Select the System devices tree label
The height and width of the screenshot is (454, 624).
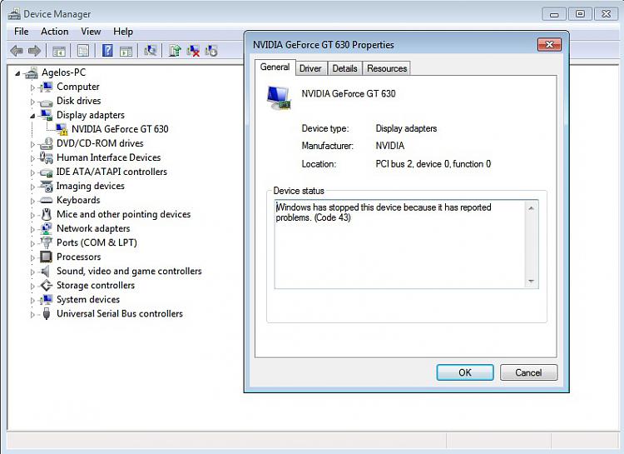coord(88,300)
